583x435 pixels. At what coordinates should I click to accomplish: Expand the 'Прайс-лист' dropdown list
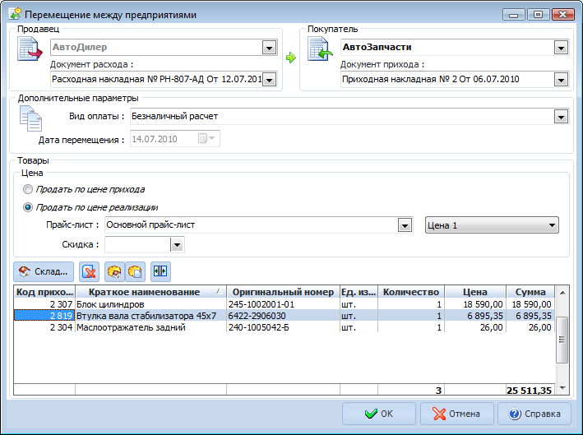pyautogui.click(x=404, y=225)
